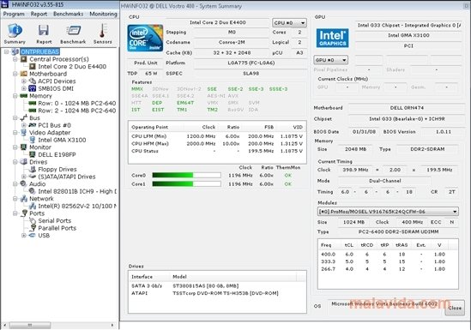Viewport: 471px width, 330px height.
Task: Click the Intel Core 2 Duo E4400 tree icon
Action: coord(33,67)
